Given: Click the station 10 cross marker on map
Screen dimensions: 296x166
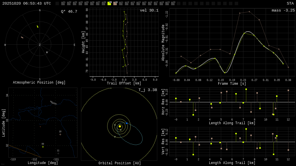Looking at the screenshot, I should click(x=60, y=134).
